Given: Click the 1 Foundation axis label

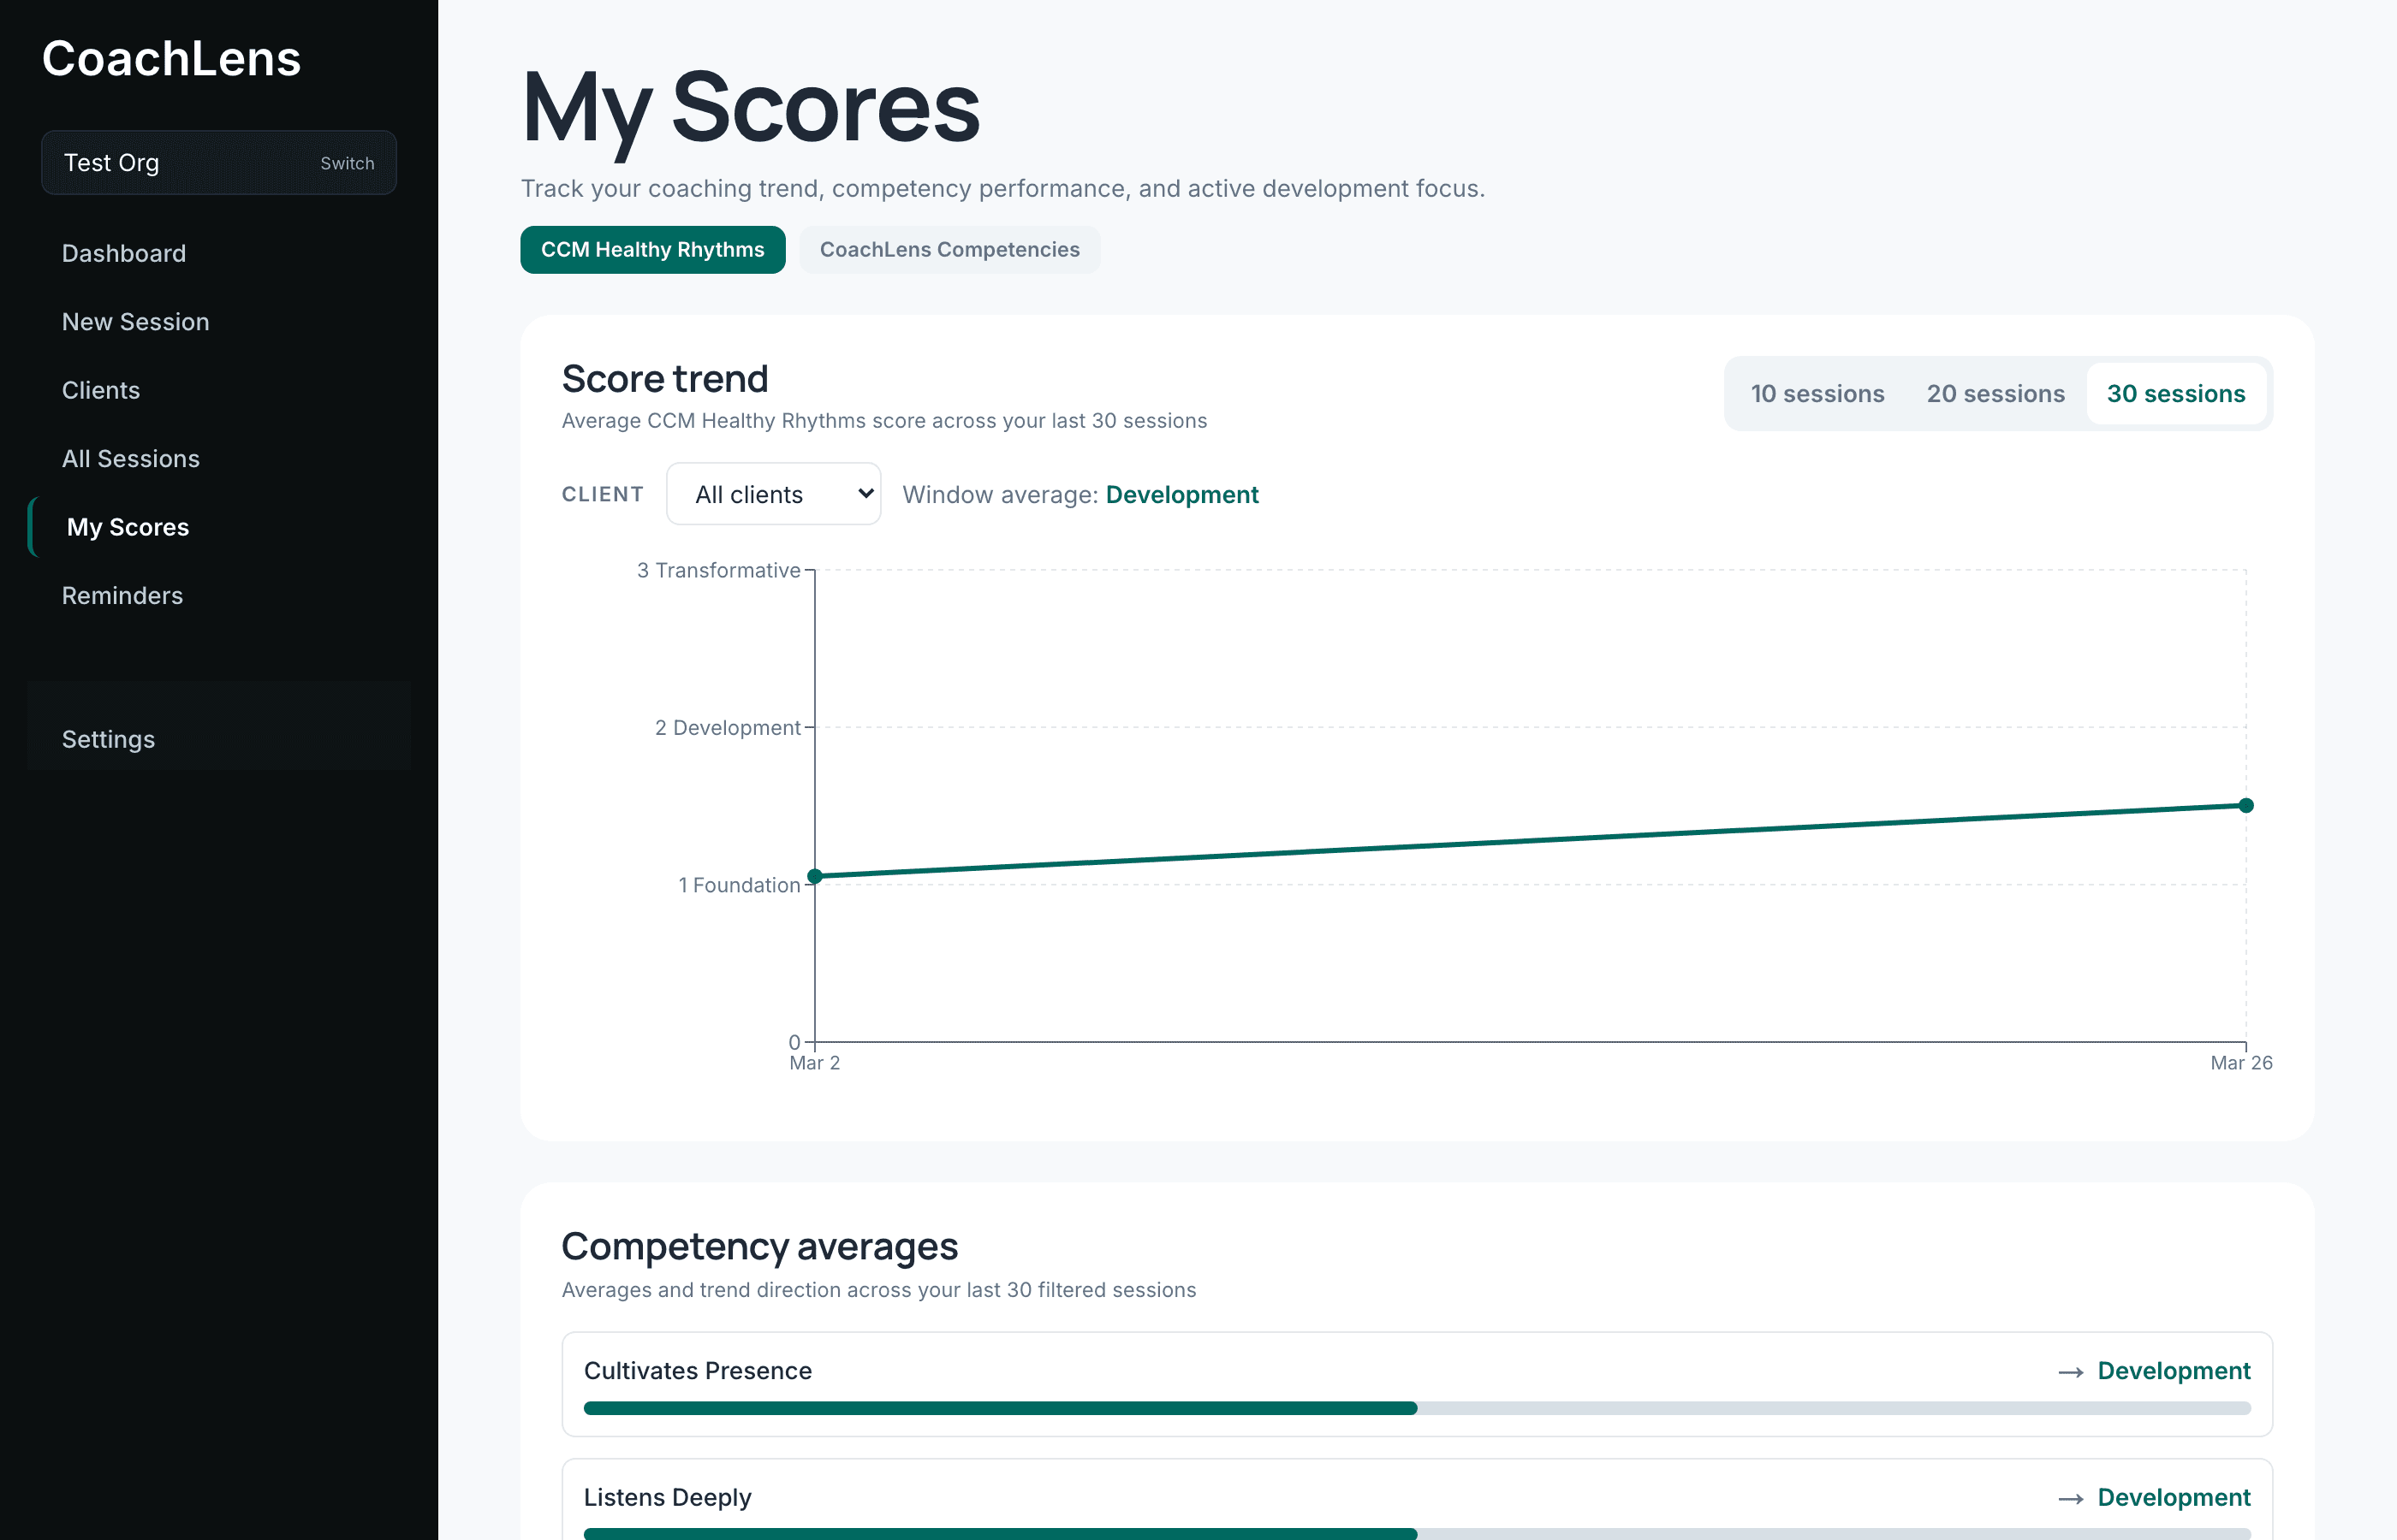Looking at the screenshot, I should [x=740, y=885].
